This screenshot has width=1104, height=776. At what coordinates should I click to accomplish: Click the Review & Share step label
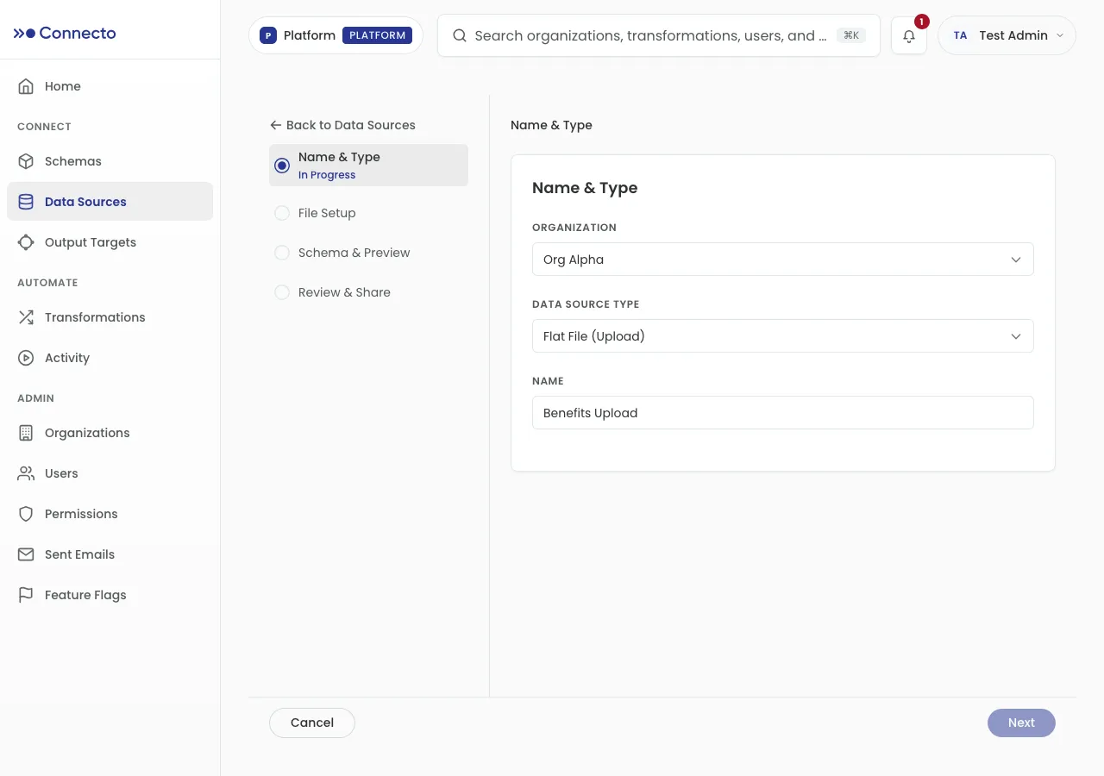(344, 292)
